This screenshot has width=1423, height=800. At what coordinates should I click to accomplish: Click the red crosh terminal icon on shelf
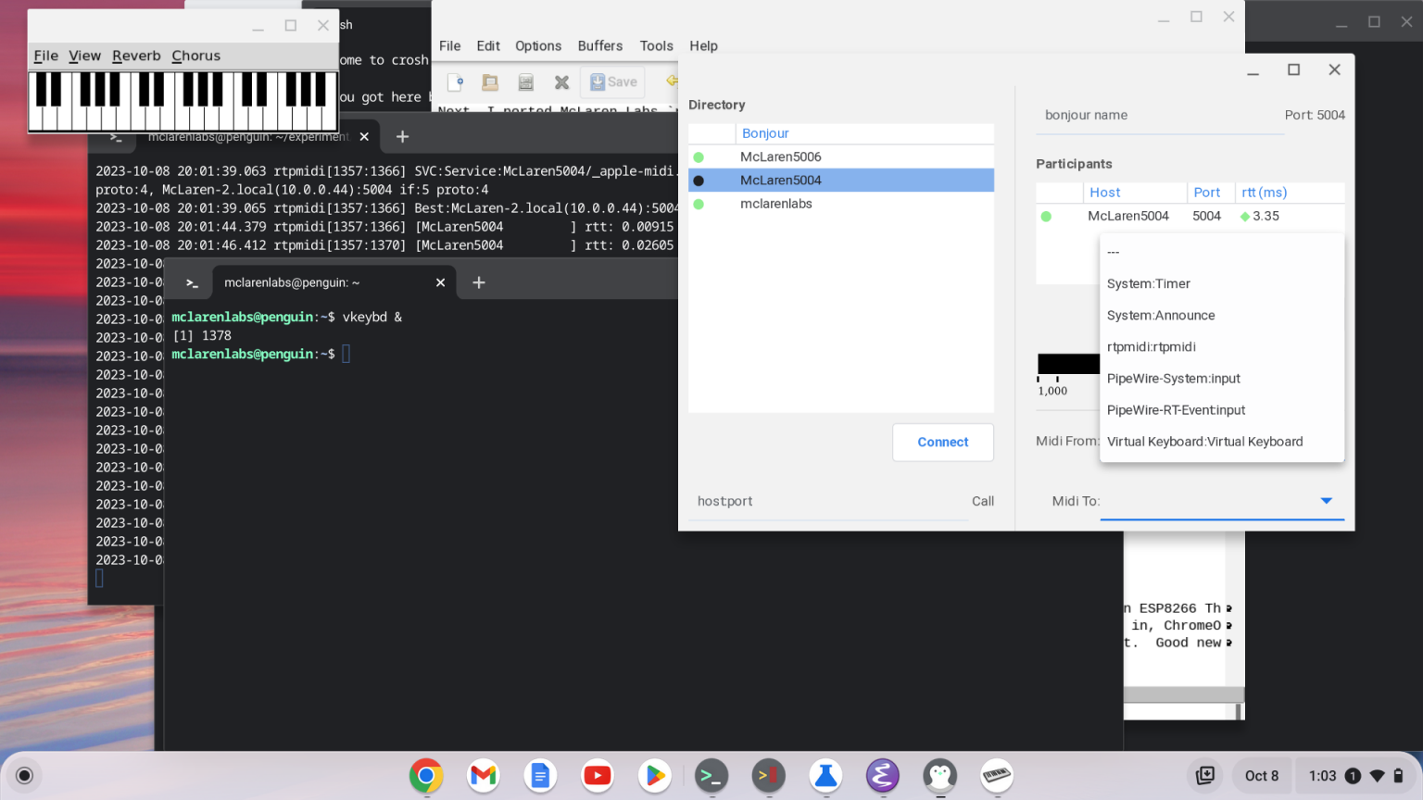point(768,776)
